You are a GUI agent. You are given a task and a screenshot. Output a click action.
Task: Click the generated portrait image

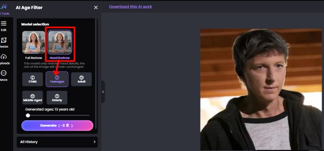tap(261, 89)
